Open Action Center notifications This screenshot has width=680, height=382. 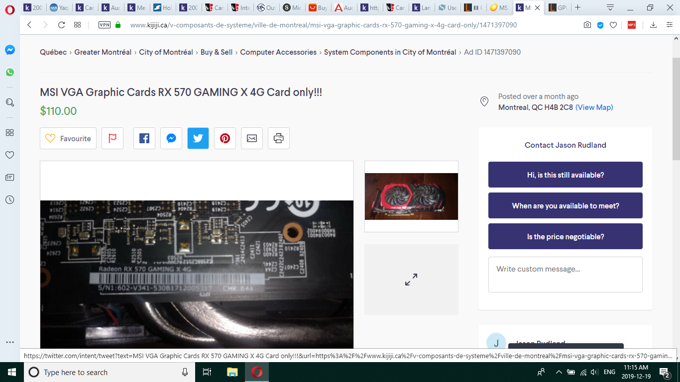pos(664,372)
